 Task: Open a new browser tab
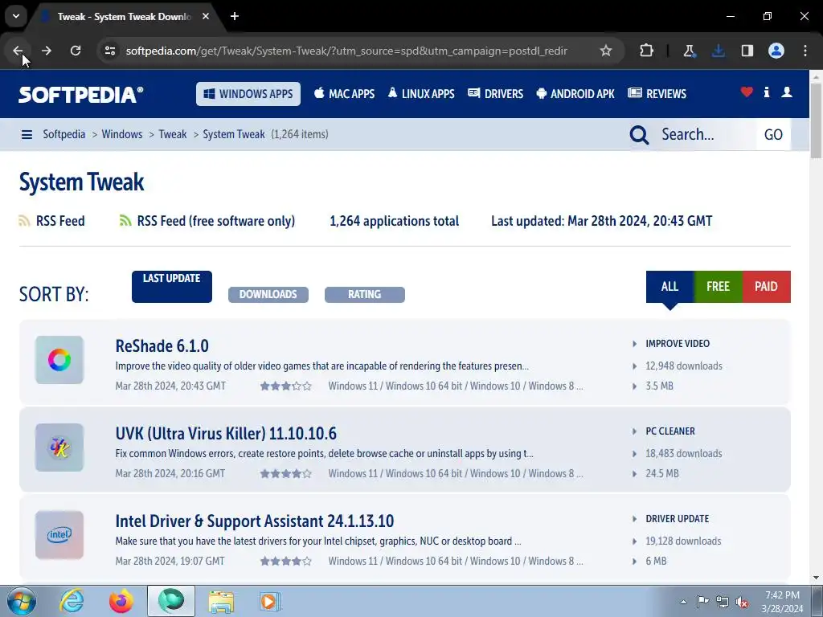(235, 16)
